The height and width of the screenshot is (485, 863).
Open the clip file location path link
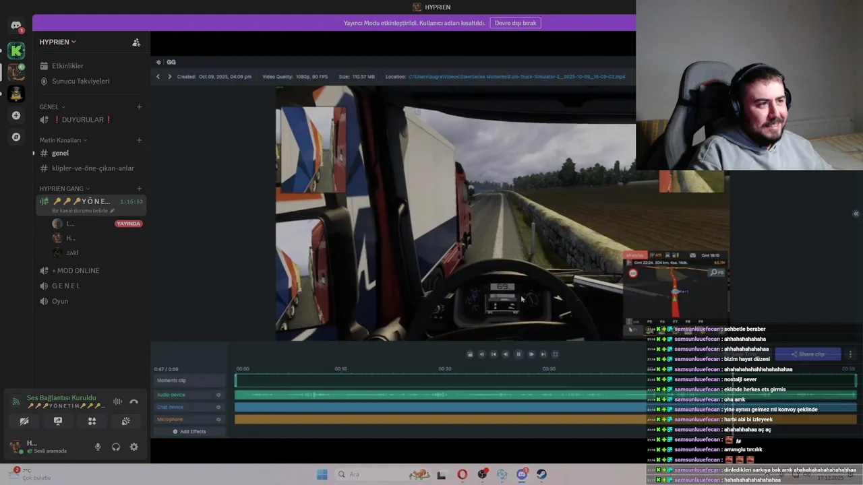coord(516,77)
